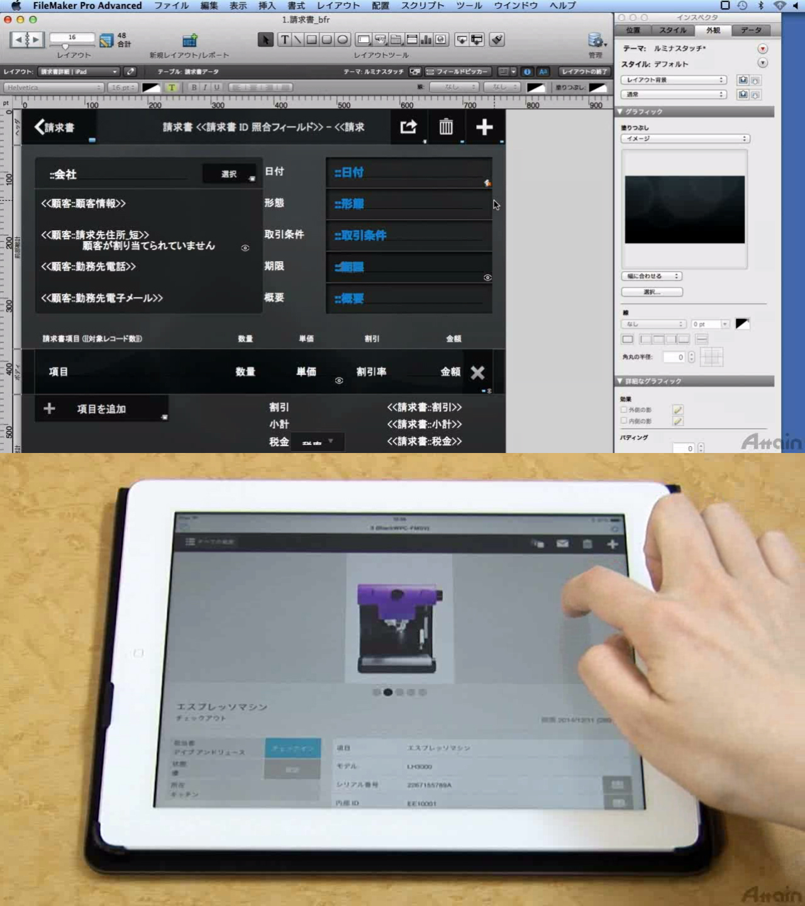Toggle the all-borders line button in Inspector
The image size is (805, 906).
(x=627, y=339)
